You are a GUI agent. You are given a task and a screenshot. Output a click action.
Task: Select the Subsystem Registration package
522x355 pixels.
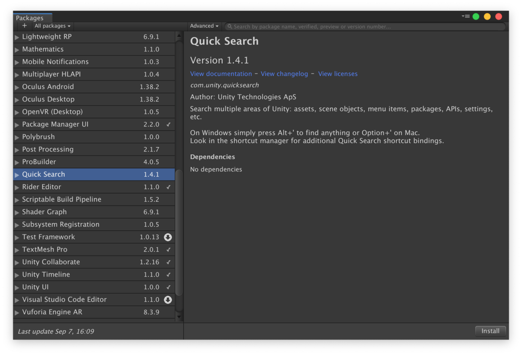tap(94, 225)
